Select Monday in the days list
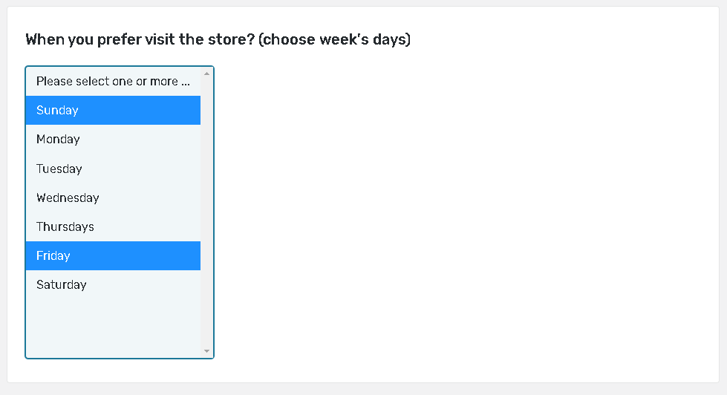The image size is (727, 395). (x=113, y=140)
